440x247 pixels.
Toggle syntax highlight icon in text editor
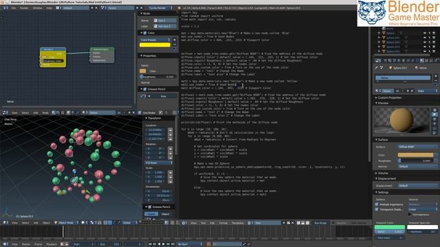(x=307, y=223)
